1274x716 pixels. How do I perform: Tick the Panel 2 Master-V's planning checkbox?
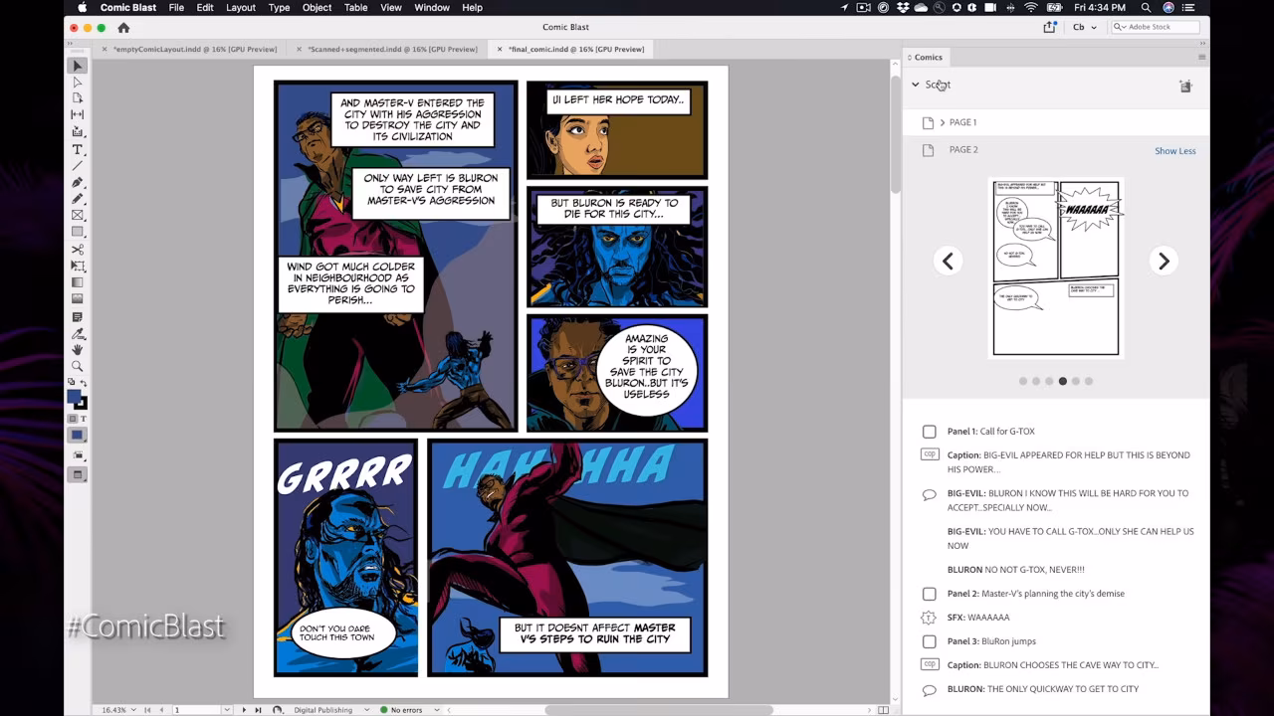coord(929,594)
